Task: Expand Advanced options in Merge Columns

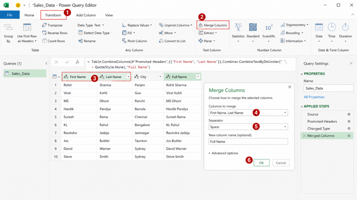Action: (223, 153)
